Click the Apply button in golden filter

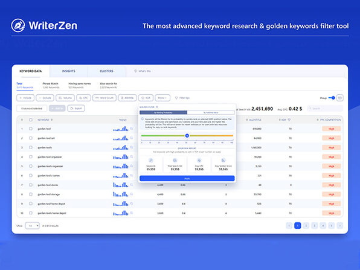187,178
